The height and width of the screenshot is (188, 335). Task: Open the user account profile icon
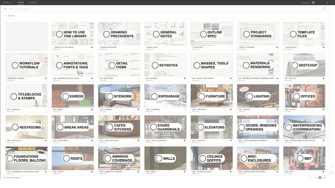point(313,2)
